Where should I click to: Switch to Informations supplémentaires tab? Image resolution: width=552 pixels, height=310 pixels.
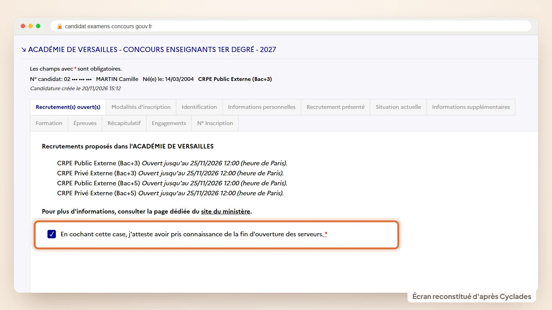pos(471,107)
